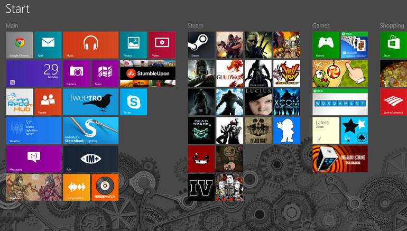Launch the Camera app tile
This screenshot has height=231, width=407.
pos(77,73)
